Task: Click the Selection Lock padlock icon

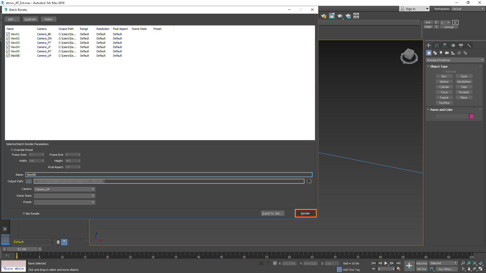Action: click(268, 263)
